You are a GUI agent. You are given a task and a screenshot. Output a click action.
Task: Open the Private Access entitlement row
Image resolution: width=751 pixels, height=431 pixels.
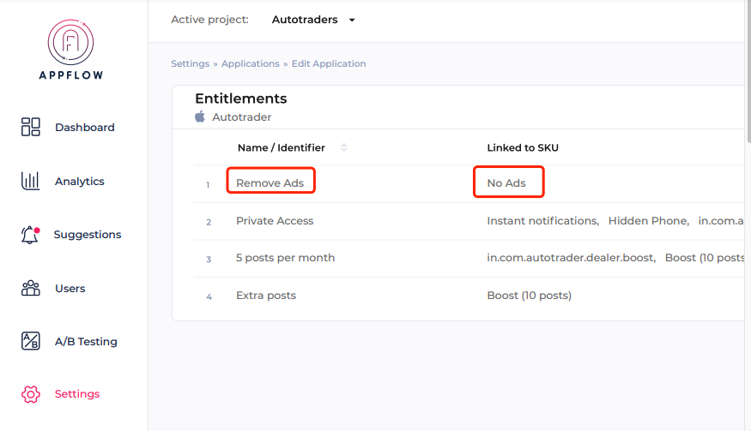(275, 221)
